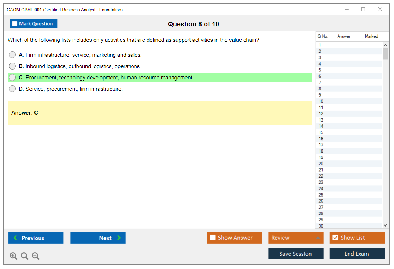
Task: Choose answer C Procurement option
Action: (x=12, y=78)
